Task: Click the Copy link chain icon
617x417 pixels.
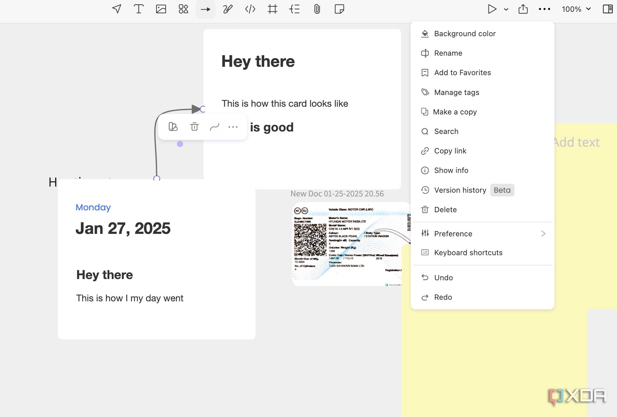Action: [425, 151]
